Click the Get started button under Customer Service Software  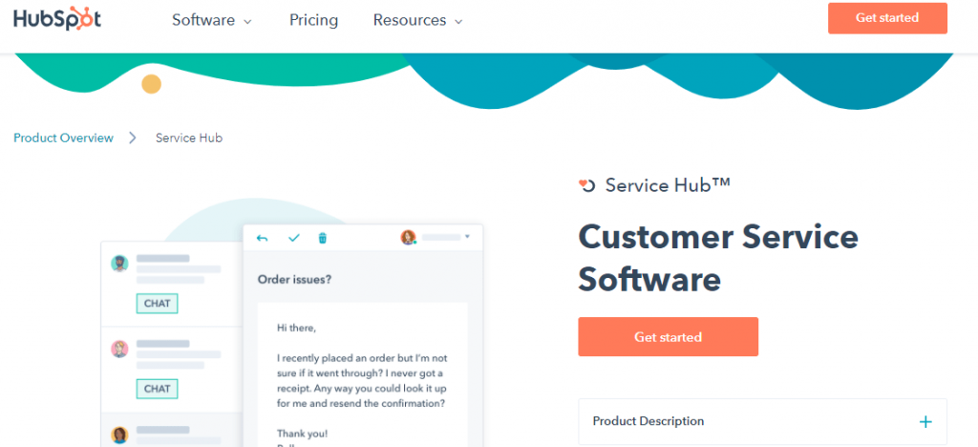(668, 336)
